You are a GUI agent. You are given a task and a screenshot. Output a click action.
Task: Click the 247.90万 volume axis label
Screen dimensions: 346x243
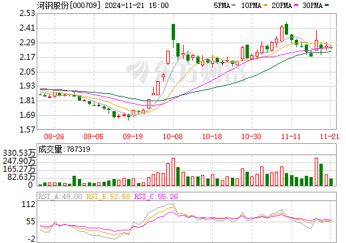point(19,161)
